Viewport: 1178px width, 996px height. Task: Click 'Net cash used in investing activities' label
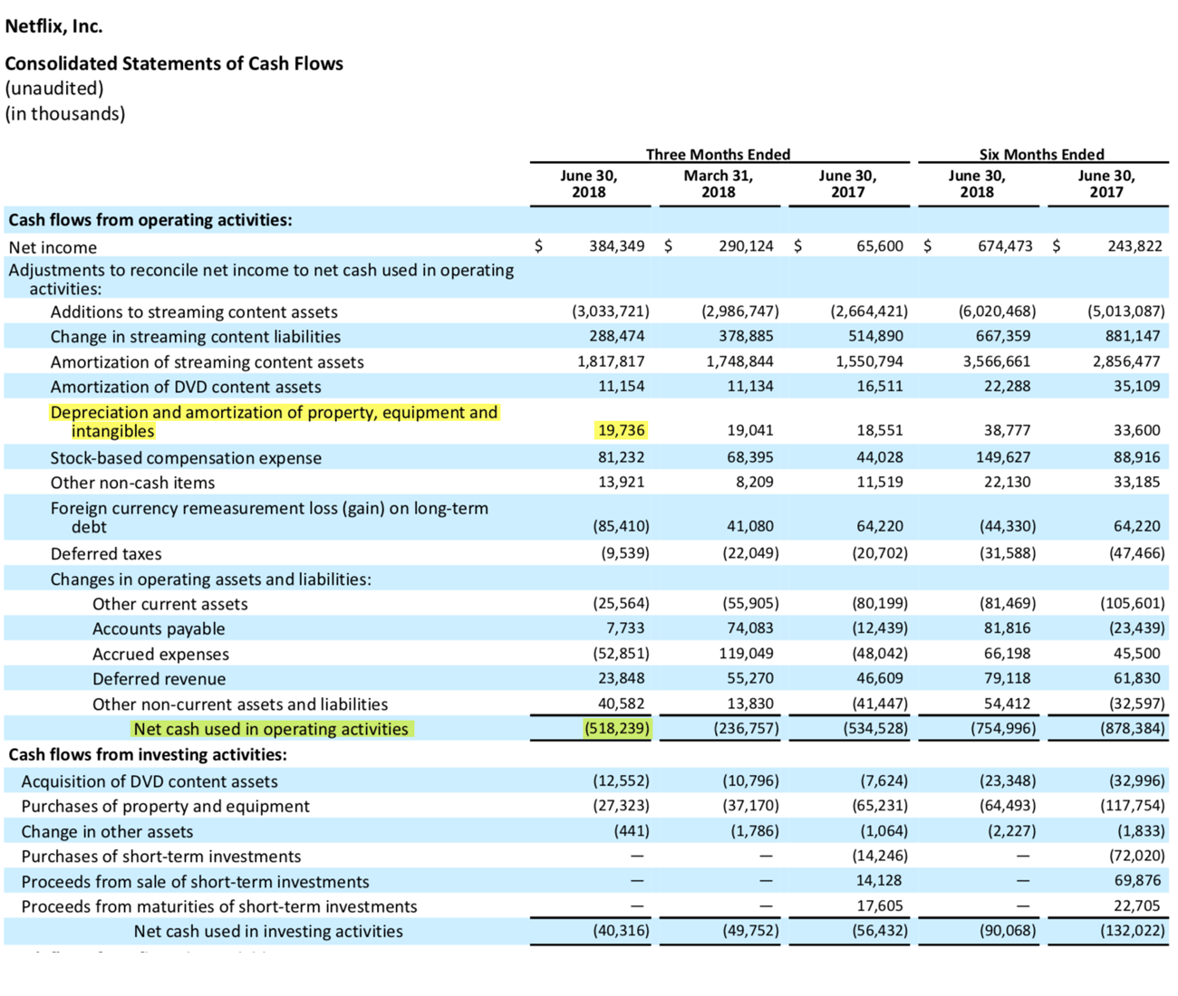click(268, 931)
